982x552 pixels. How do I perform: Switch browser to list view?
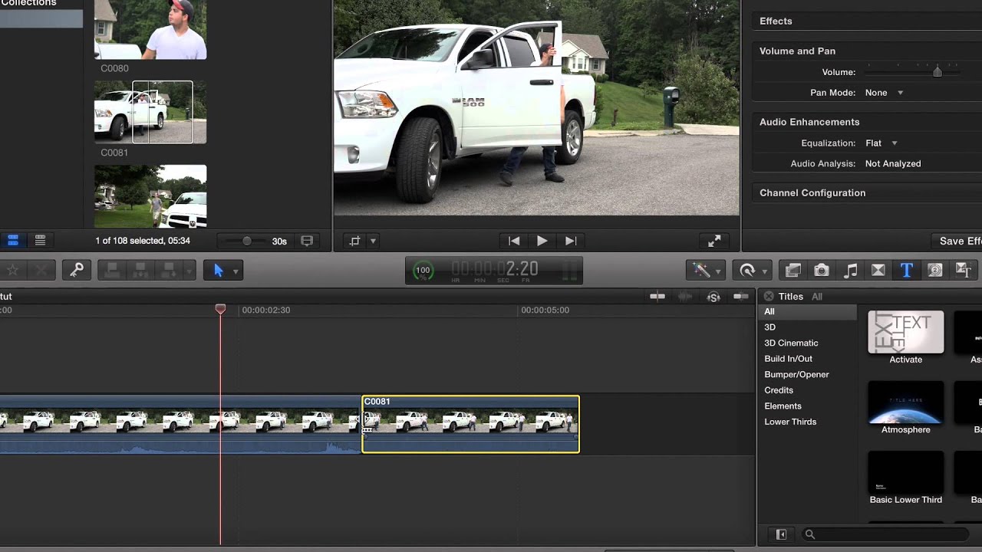pyautogui.click(x=41, y=240)
